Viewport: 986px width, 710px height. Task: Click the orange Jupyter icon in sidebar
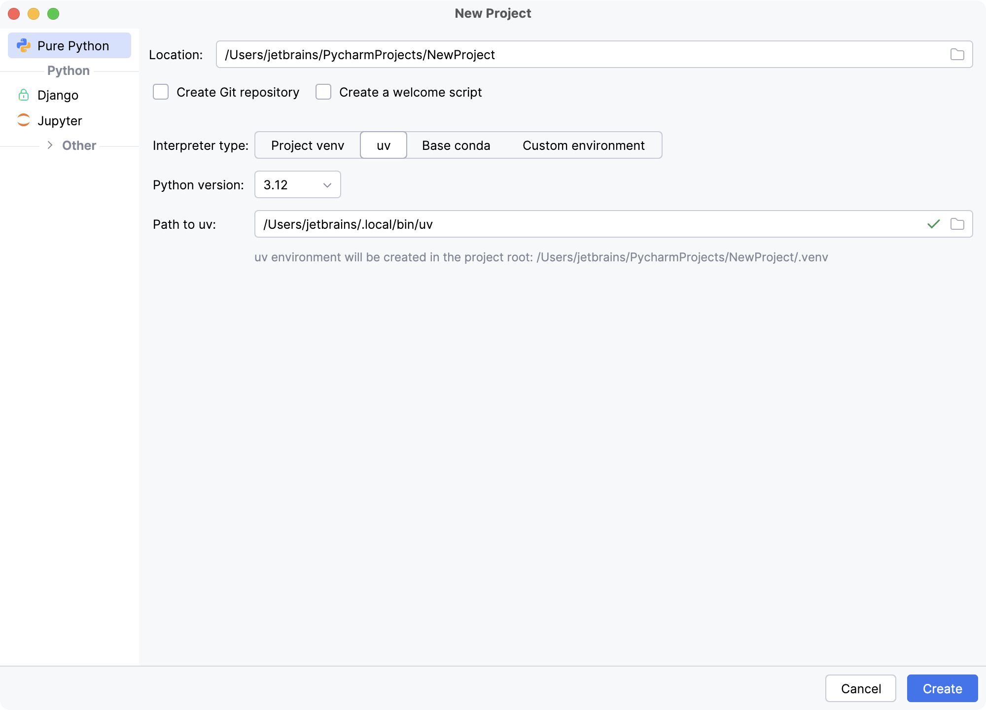tap(24, 120)
